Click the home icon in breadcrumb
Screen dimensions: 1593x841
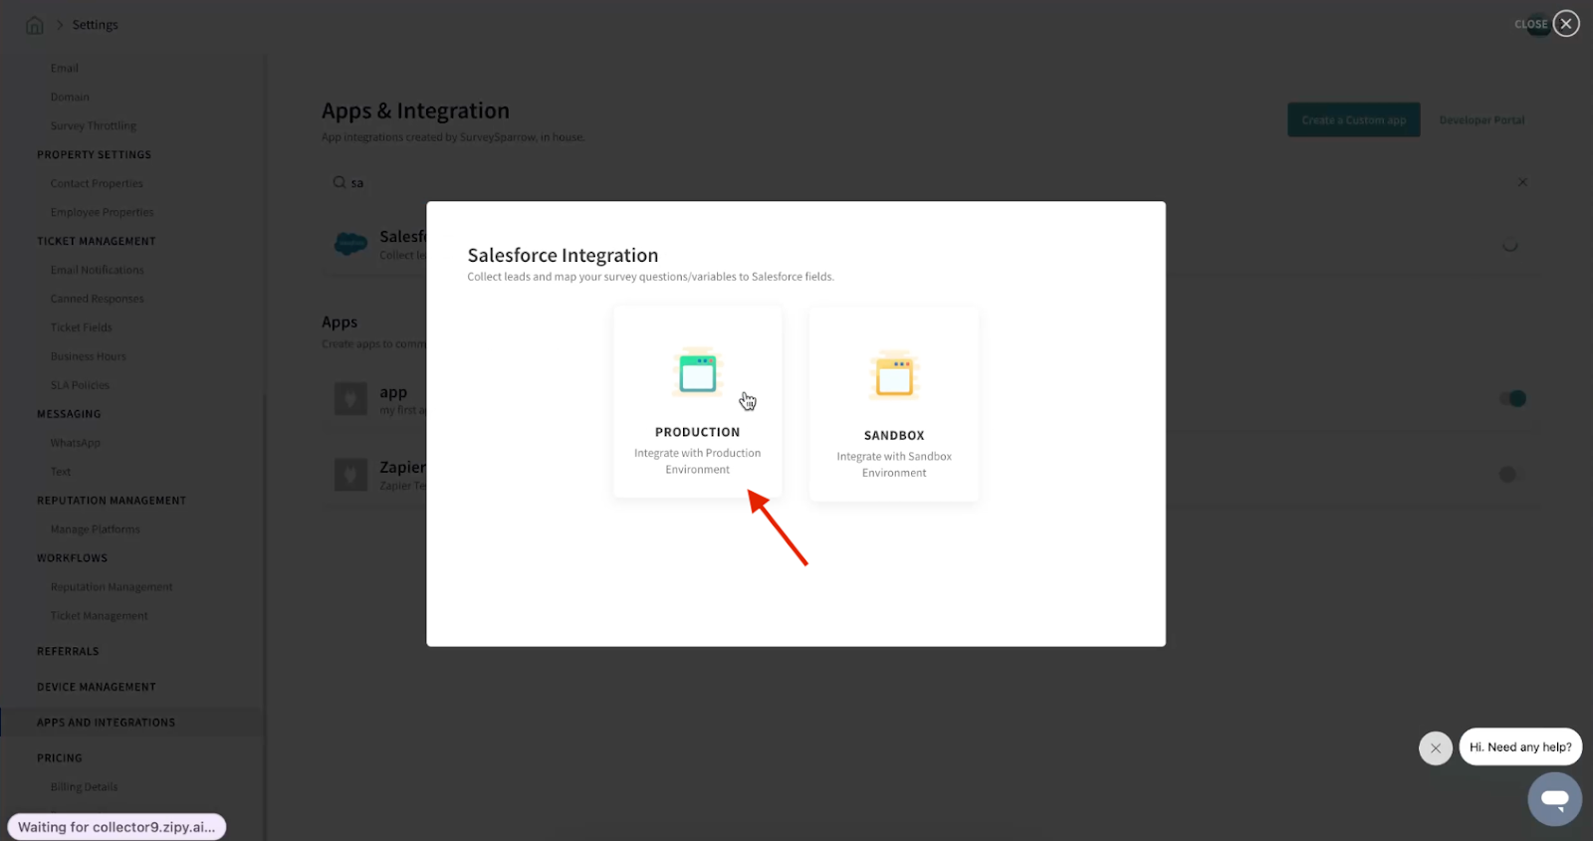(x=35, y=25)
